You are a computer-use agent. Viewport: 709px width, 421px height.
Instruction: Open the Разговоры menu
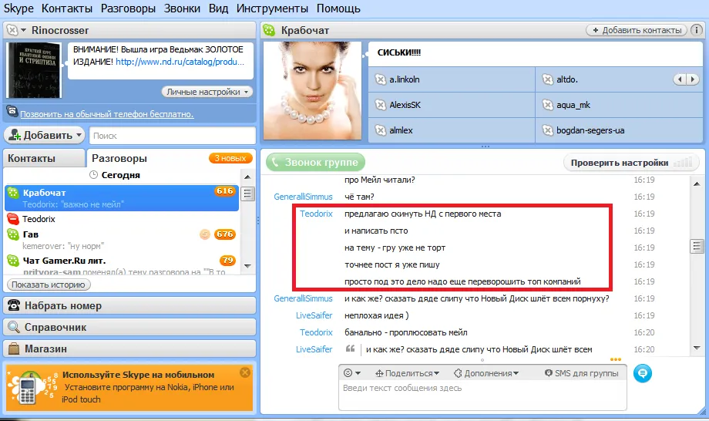(128, 8)
